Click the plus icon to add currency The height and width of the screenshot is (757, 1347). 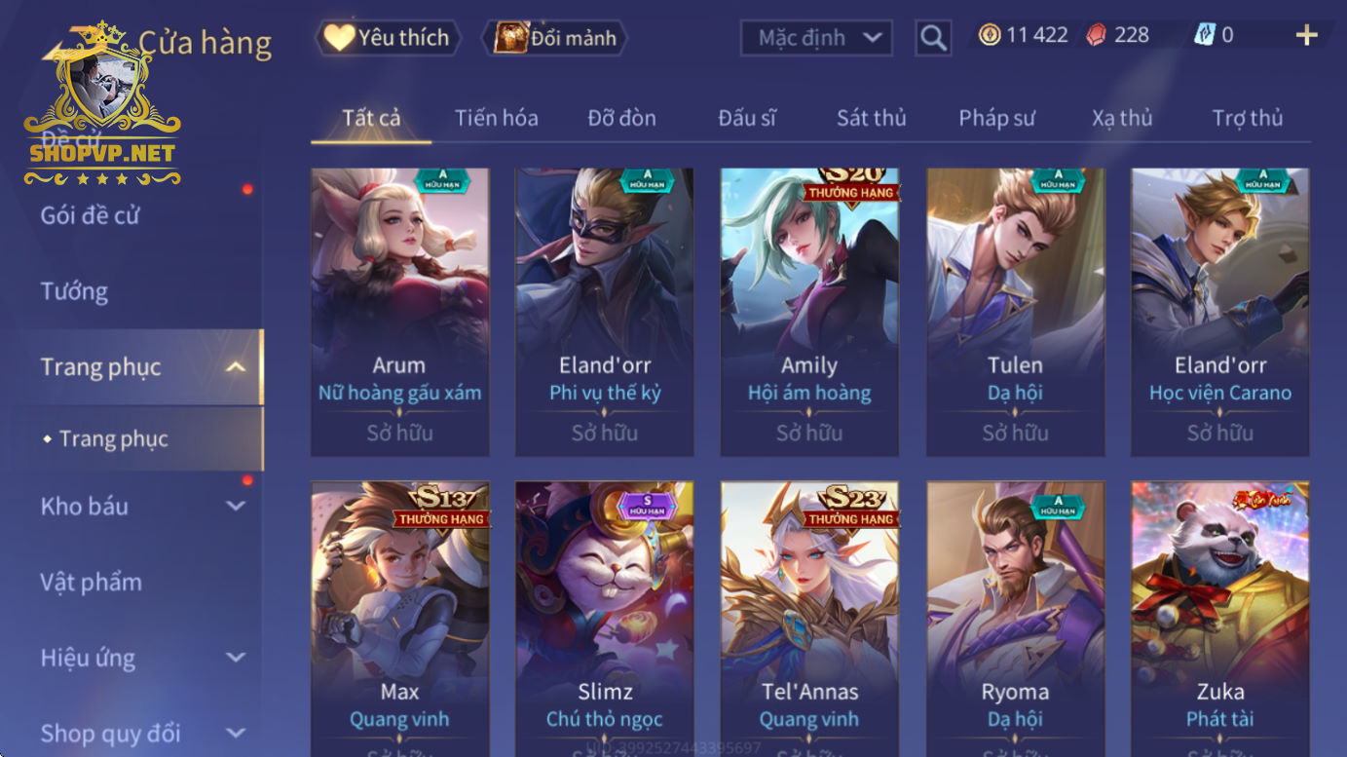[1306, 35]
